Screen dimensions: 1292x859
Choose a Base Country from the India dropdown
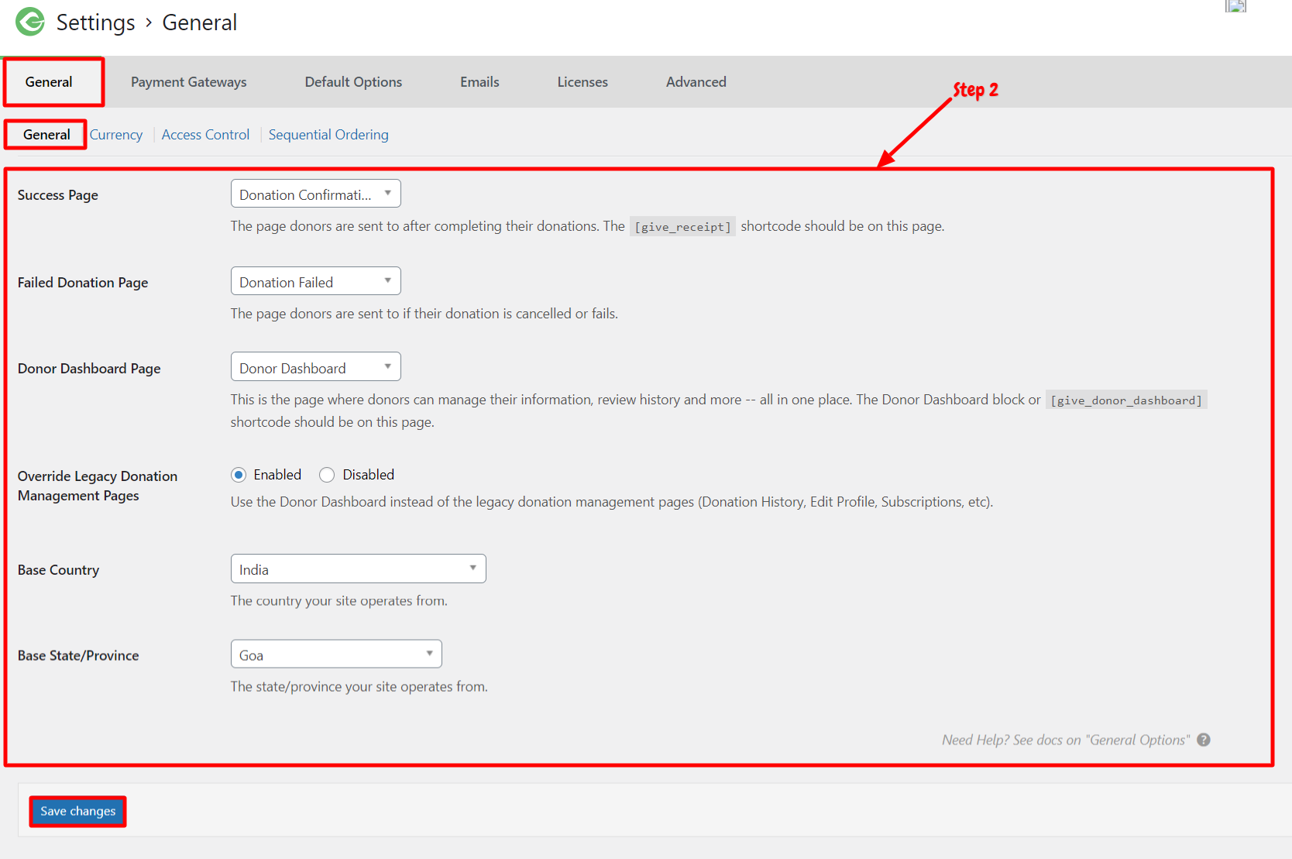[359, 569]
